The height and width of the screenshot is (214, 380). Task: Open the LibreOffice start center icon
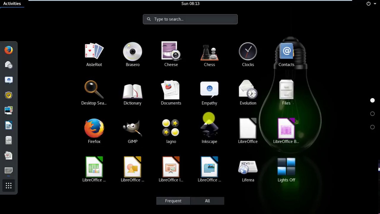coord(248,131)
